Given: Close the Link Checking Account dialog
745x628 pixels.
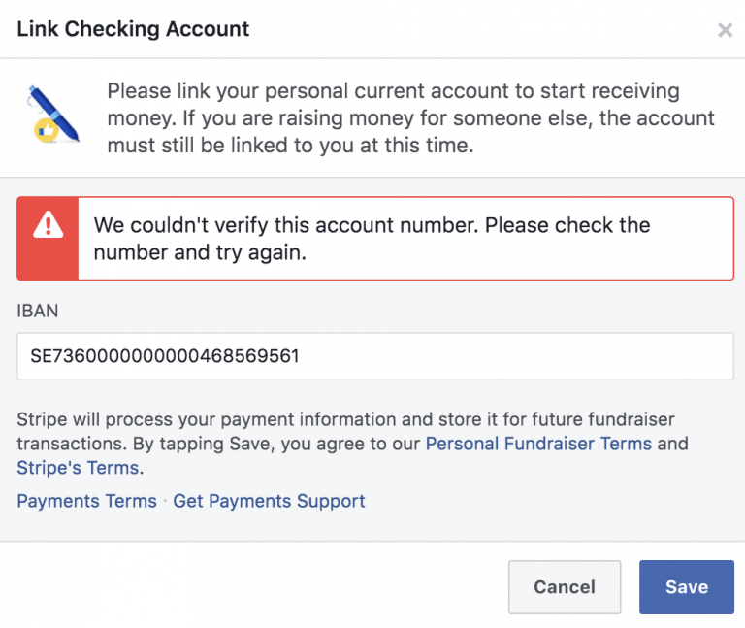Looking at the screenshot, I should click(725, 30).
